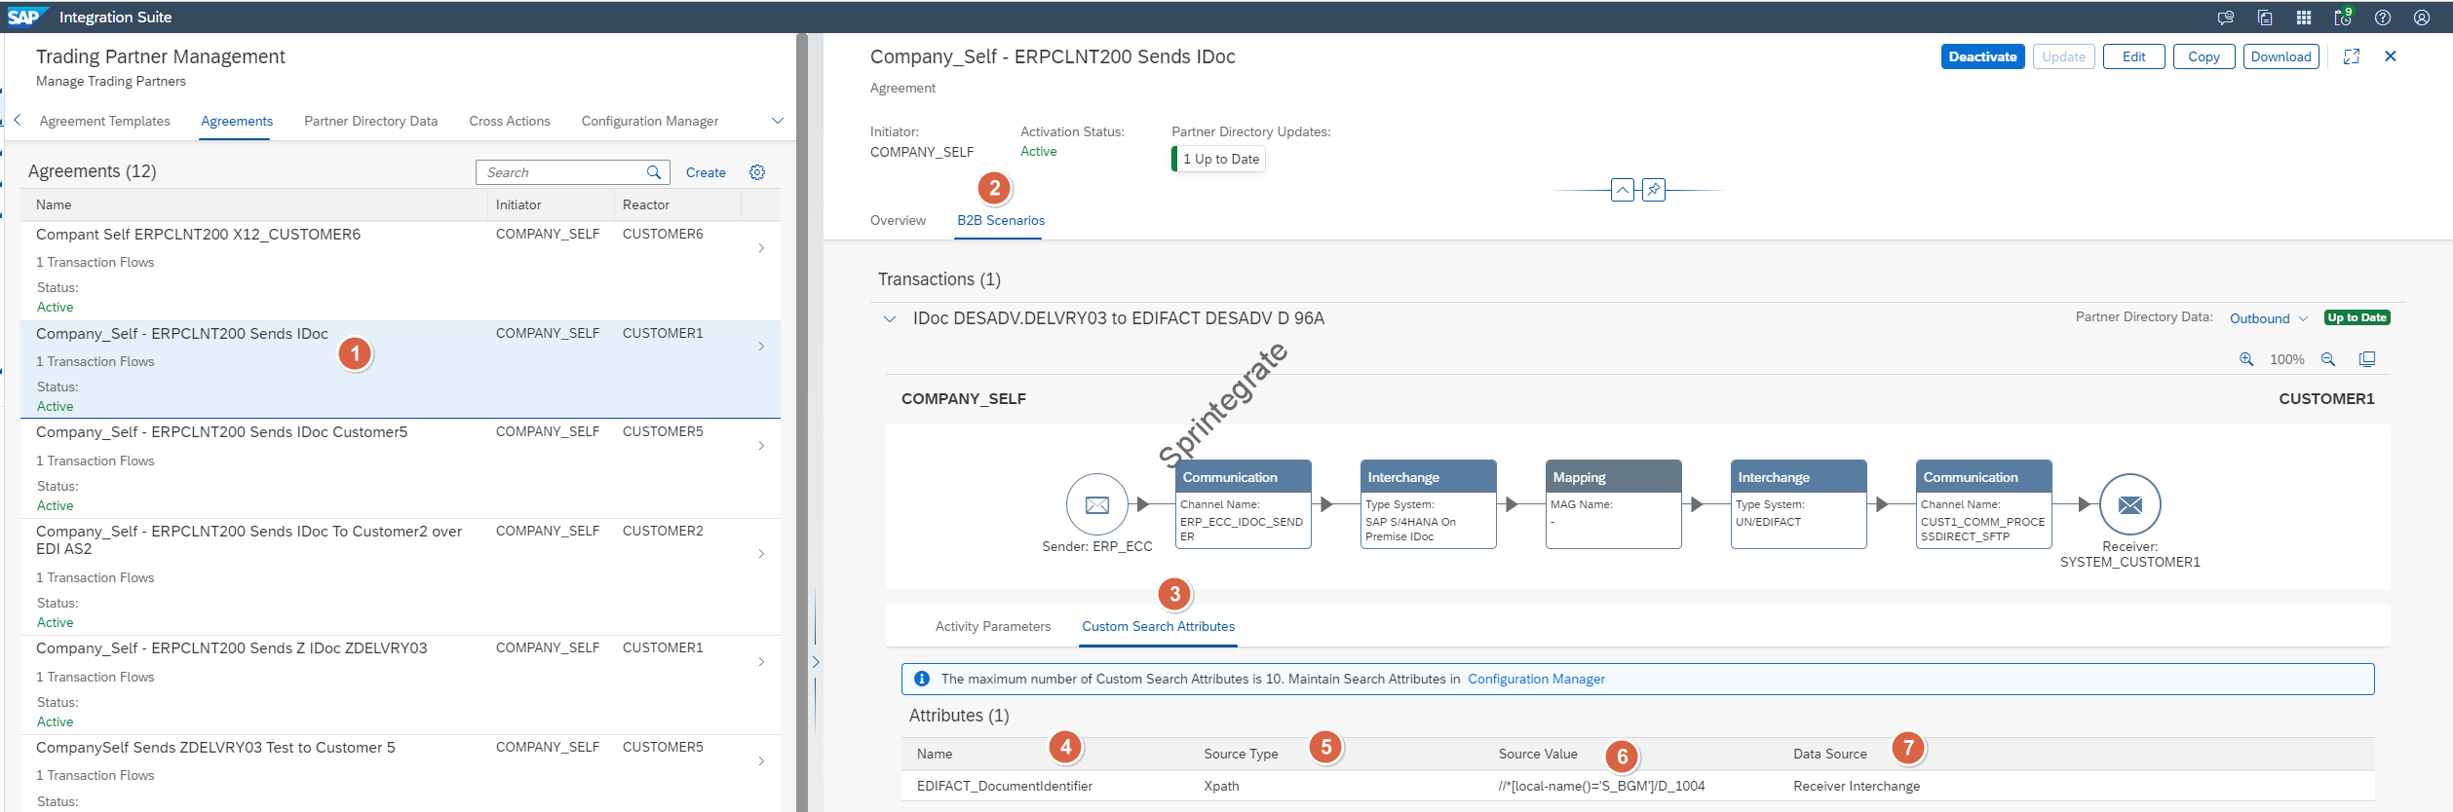2453x812 pixels.
Task: Click the Deactivate button
Action: click(1982, 56)
